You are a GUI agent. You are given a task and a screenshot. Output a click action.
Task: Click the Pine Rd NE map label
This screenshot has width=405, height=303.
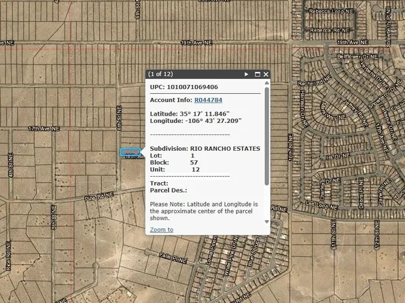[99, 197]
